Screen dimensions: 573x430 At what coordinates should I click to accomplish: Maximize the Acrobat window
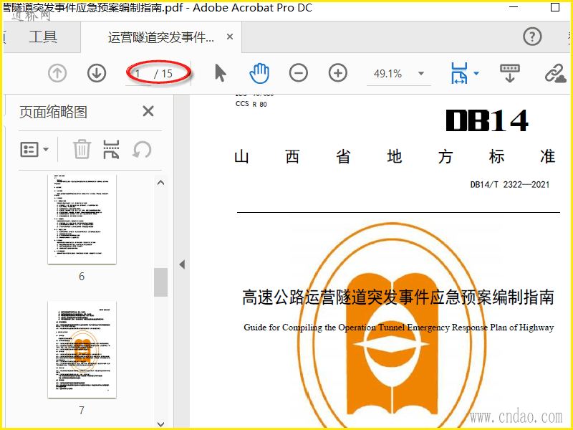[x=554, y=7]
